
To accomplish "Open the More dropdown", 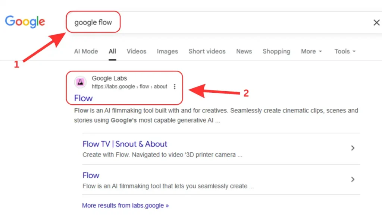I will (311, 51).
